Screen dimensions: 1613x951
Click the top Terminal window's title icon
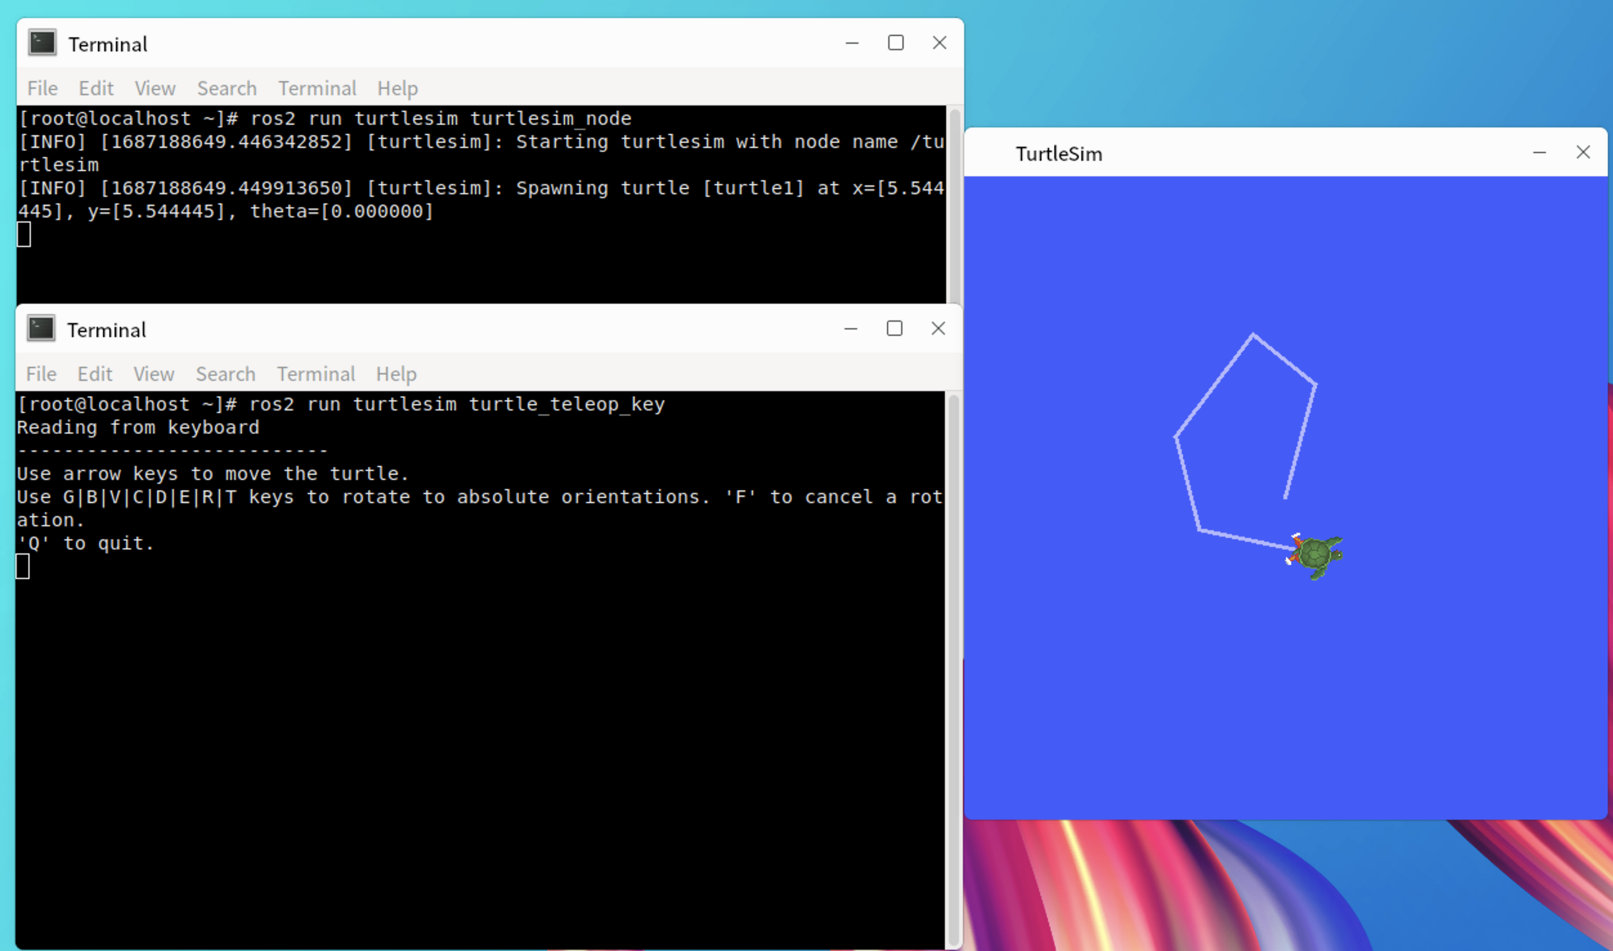[42, 43]
